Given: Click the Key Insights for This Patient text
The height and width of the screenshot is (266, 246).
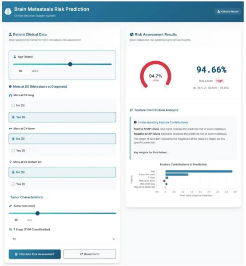Looking at the screenshot, I should tap(151, 153).
